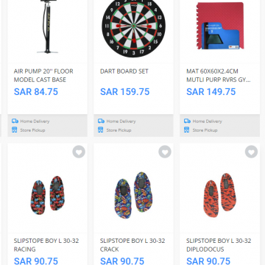View the orange Diplodocus shoes image
The height and width of the screenshot is (265, 265).
click(220, 195)
